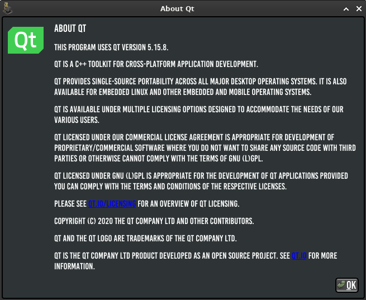Click the single-source portability paragraph
366x300 pixels.
(x=200, y=87)
